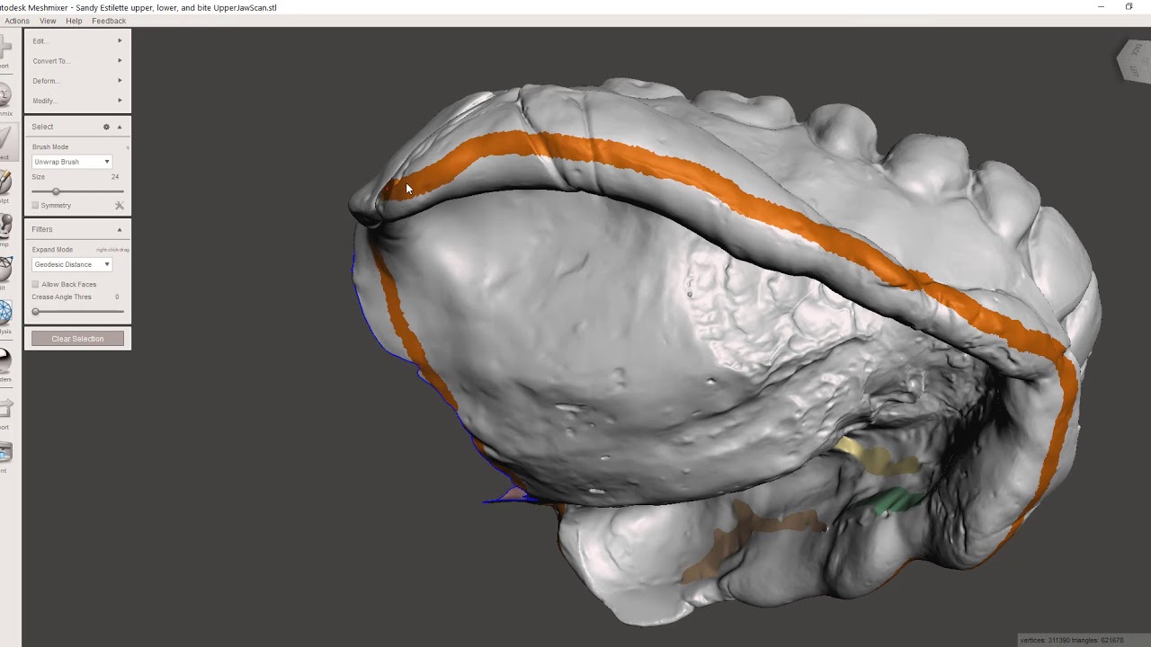Click the symmetry wrench-cross icon
1151x647 pixels.
(119, 206)
